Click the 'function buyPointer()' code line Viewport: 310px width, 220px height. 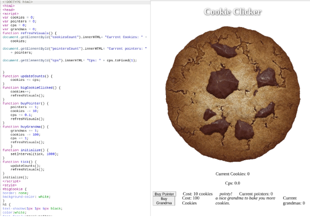pyautogui.click(x=26, y=103)
